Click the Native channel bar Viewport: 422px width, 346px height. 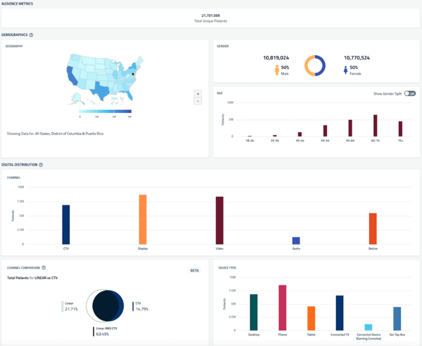373,229
